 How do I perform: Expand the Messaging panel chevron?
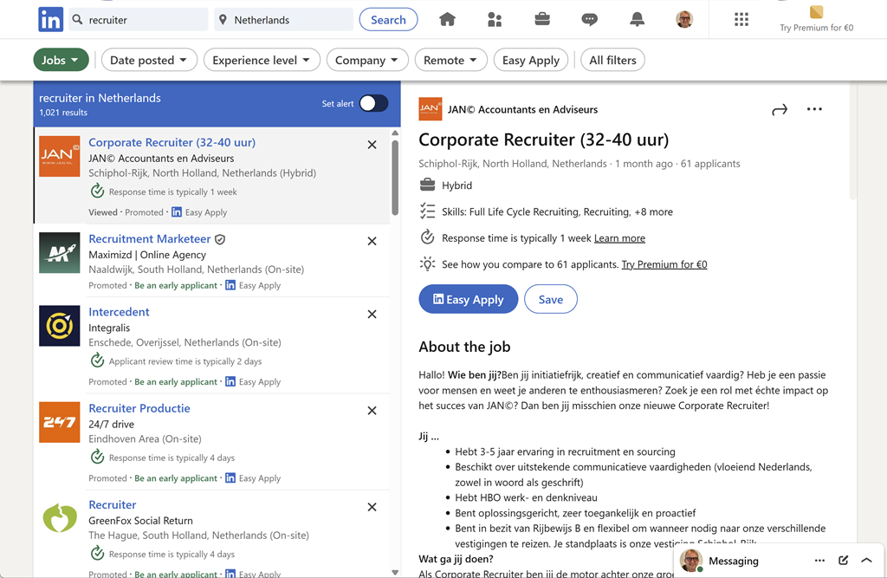866,561
